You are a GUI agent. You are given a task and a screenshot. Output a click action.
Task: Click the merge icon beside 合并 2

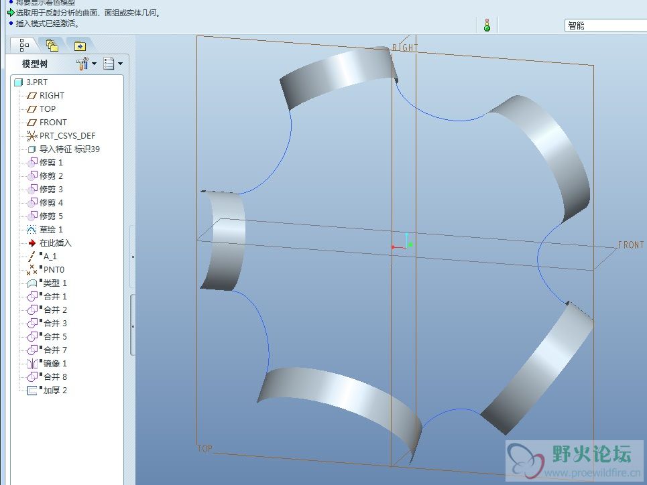[32, 310]
